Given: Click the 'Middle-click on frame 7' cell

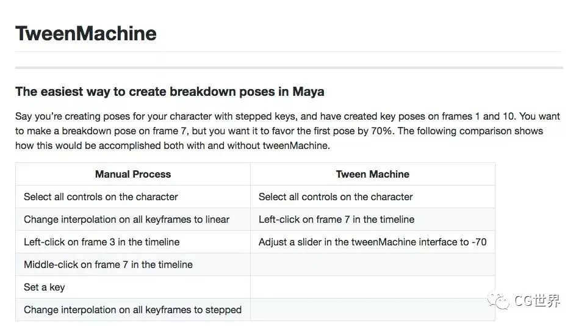Looking at the screenshot, I should (x=108, y=264).
